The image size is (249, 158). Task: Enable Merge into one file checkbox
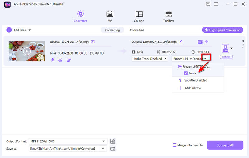(x=175, y=145)
